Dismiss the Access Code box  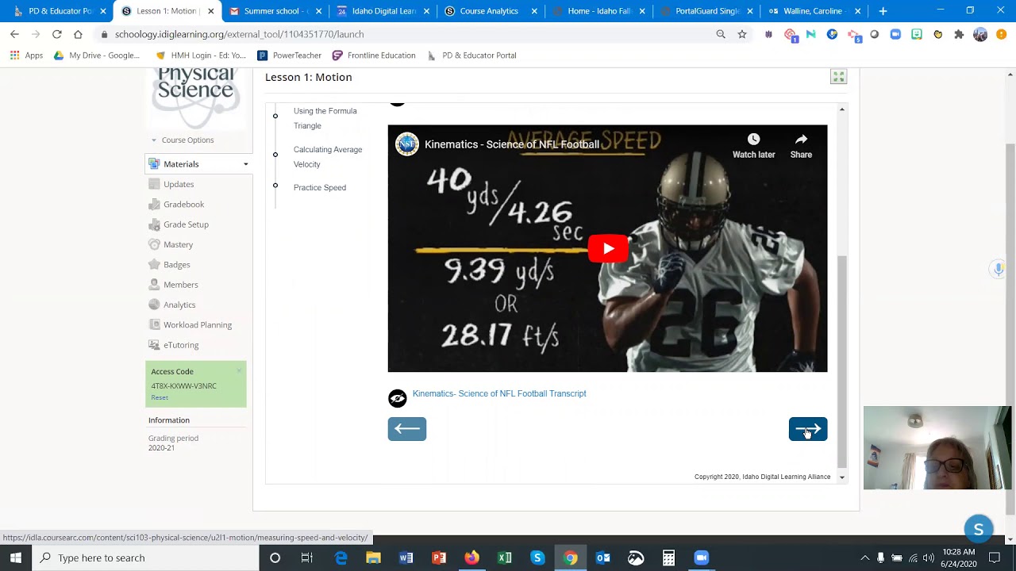(x=239, y=370)
